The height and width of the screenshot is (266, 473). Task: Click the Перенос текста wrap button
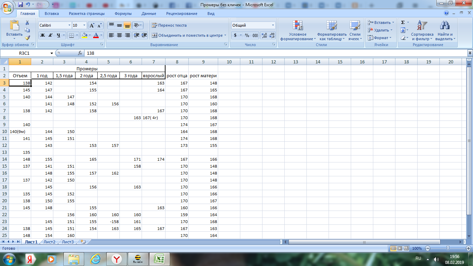point(169,25)
